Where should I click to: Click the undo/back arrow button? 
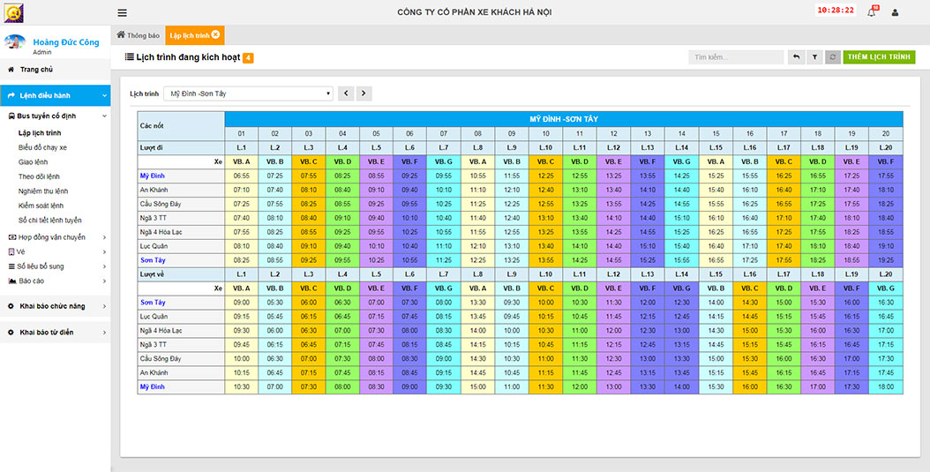[796, 57]
